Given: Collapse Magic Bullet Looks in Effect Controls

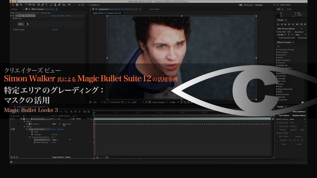Looking at the screenshot, I should pyautogui.click(x=11, y=15).
